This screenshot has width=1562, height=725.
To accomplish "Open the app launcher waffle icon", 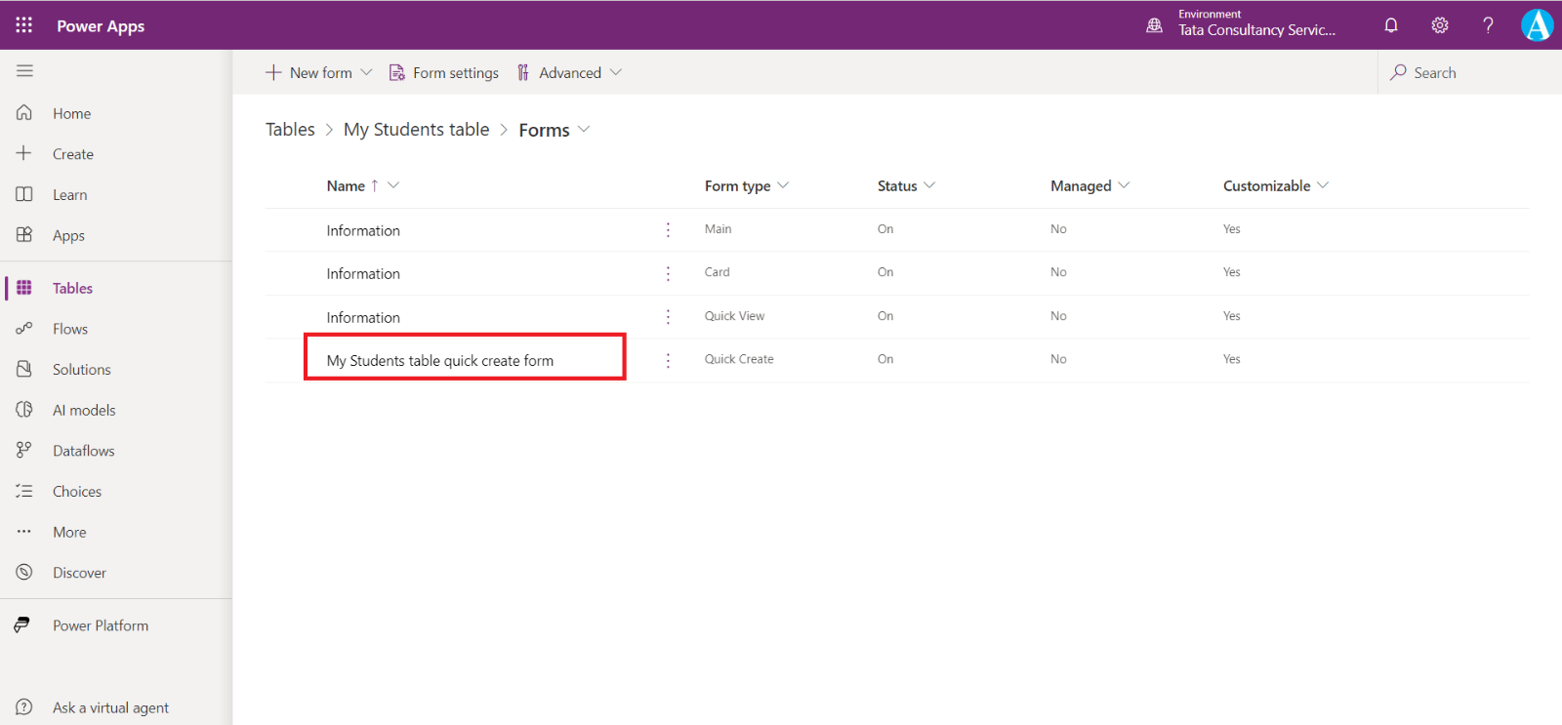I will 24,25.
